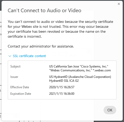Screen dimensions: 124x122
Task: Select the Issuer field label
Action: click(14, 77)
